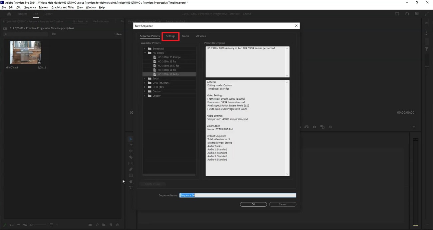Open the Media Browser panel tab

point(101,21)
